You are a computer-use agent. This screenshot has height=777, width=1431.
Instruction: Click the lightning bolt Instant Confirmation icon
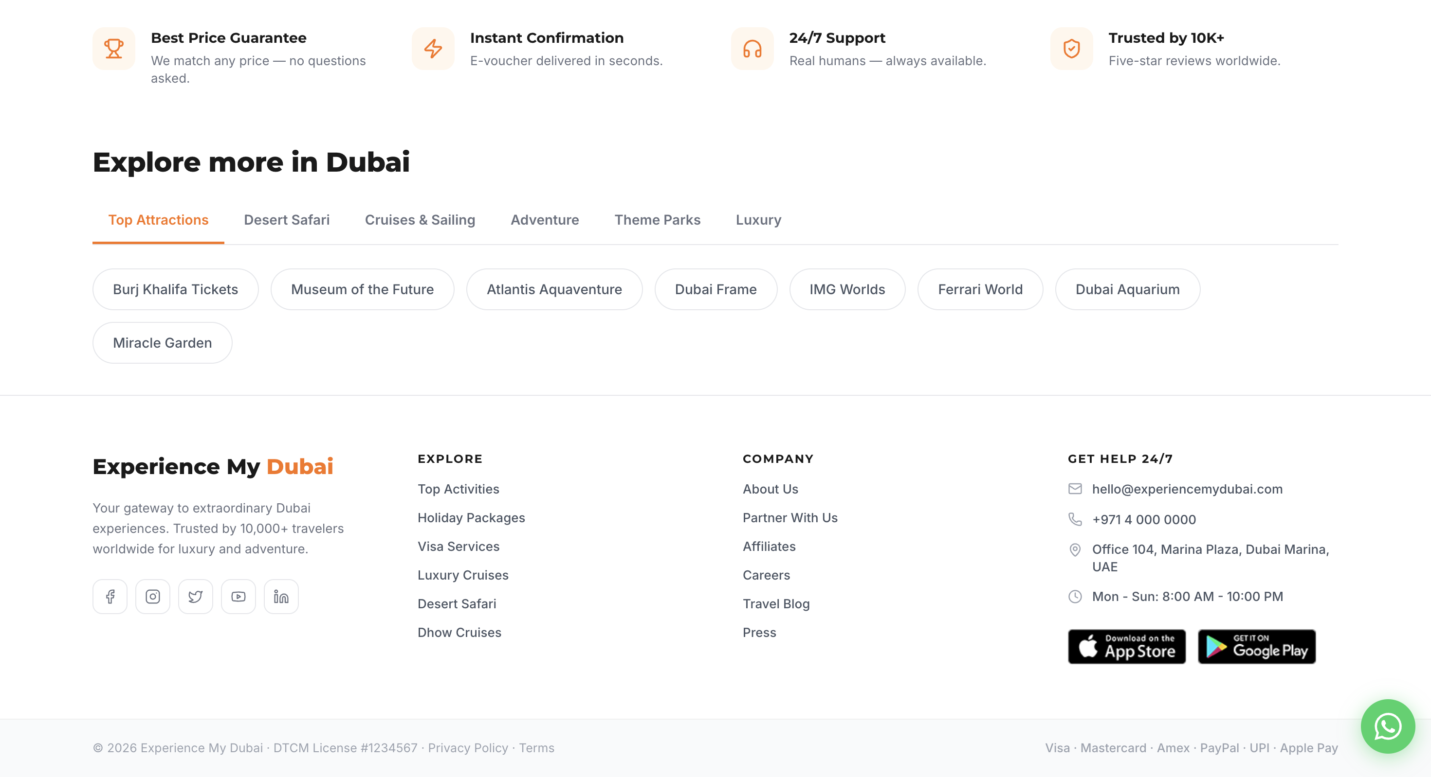(x=433, y=49)
